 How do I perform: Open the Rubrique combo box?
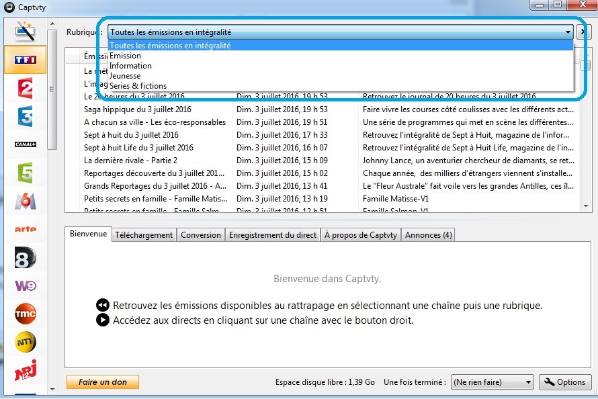tap(340, 32)
